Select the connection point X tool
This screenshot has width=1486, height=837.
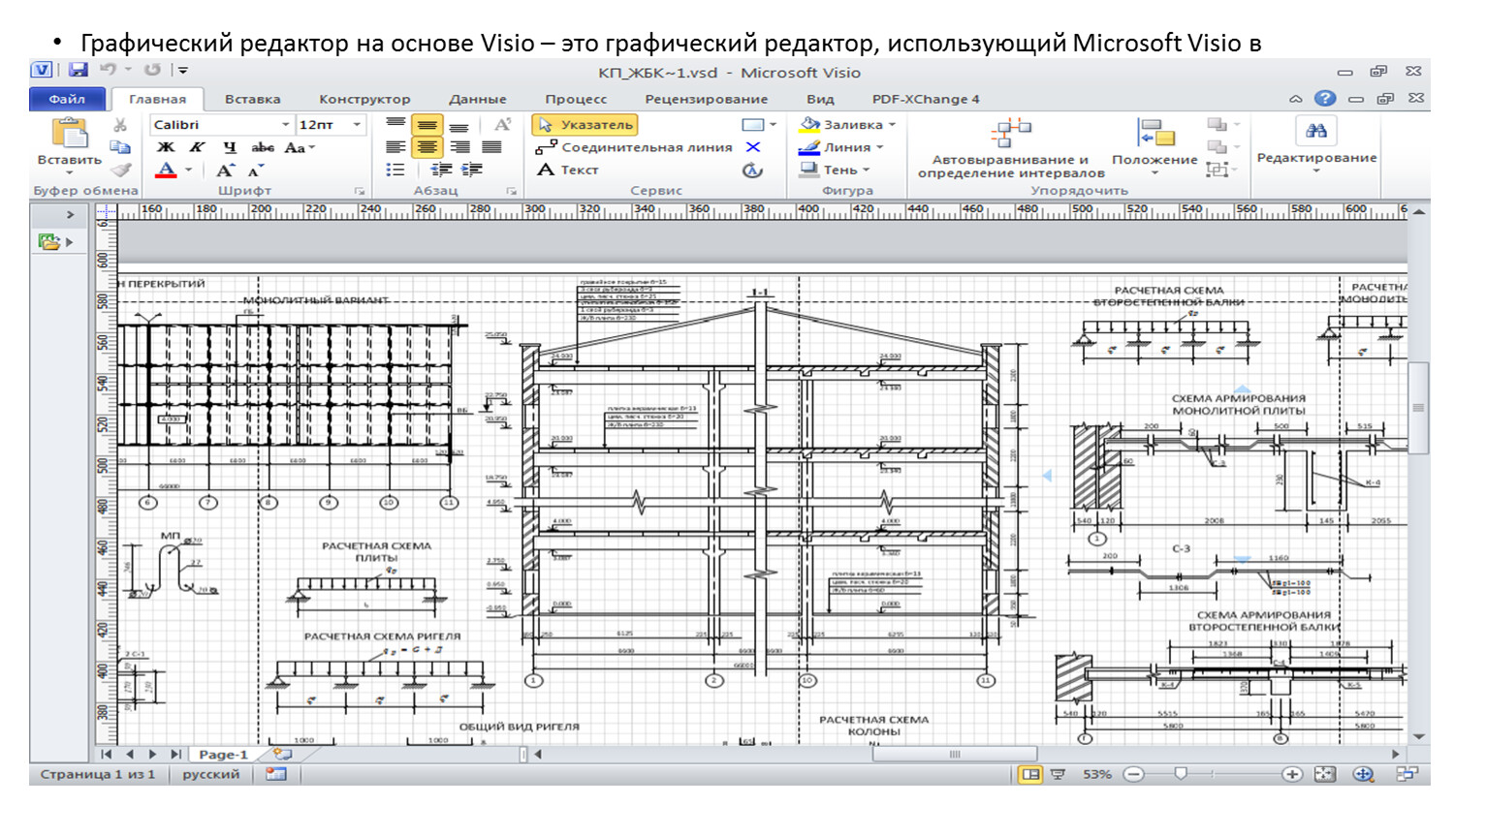(x=753, y=147)
